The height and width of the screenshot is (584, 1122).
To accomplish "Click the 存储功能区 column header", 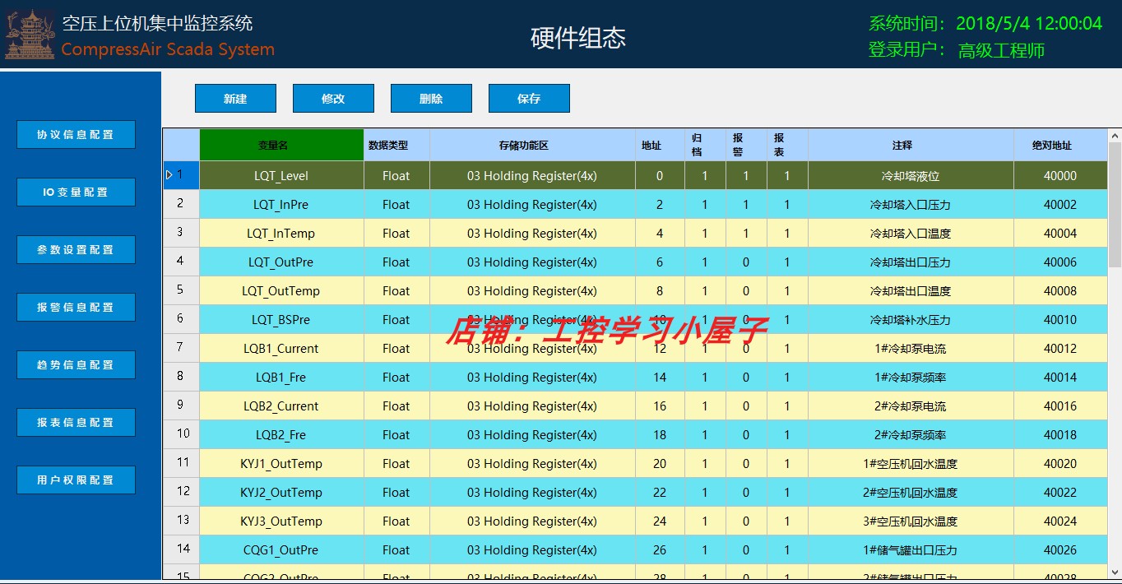I will coord(532,145).
